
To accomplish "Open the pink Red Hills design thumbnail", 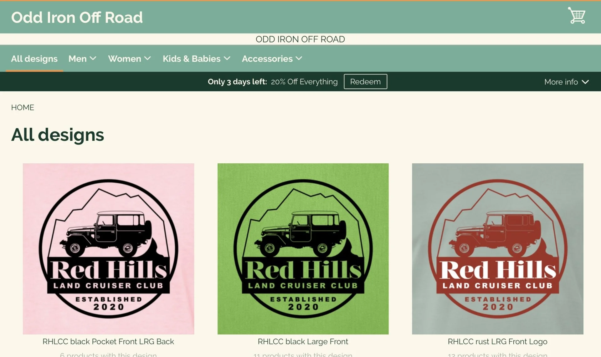I will [108, 249].
